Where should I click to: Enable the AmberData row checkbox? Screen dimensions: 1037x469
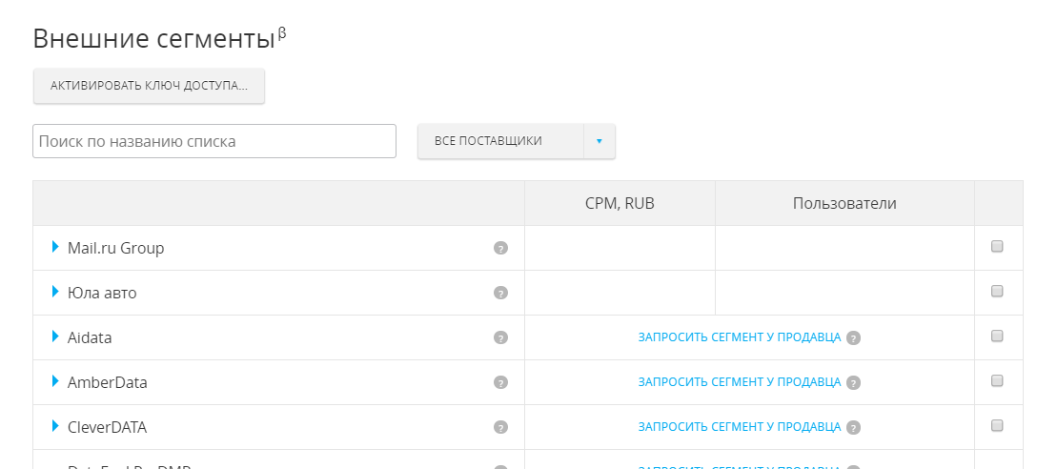pyautogui.click(x=997, y=381)
